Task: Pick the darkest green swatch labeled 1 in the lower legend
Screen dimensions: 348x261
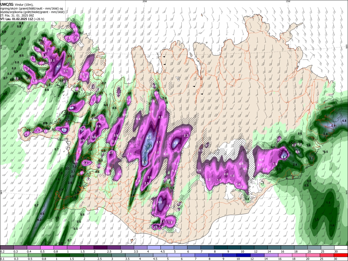Action: point(63,255)
